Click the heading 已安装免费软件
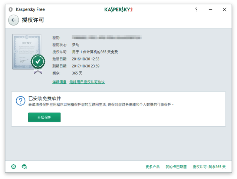This screenshot has width=237, height=179. [45, 99]
